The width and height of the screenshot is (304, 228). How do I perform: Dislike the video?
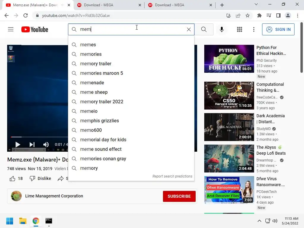(x=40, y=178)
